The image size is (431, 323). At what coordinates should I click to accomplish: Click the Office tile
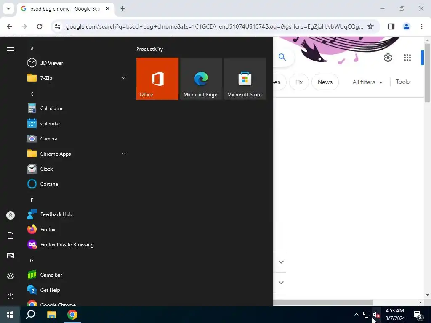[x=157, y=79]
